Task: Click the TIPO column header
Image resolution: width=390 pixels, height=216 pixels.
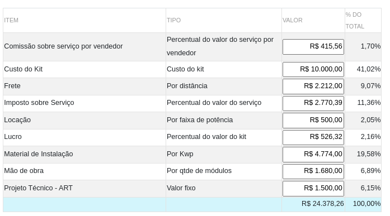Action: pos(173,20)
